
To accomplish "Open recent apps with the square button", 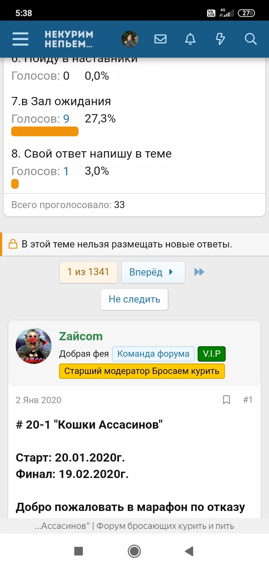I will coord(79,551).
